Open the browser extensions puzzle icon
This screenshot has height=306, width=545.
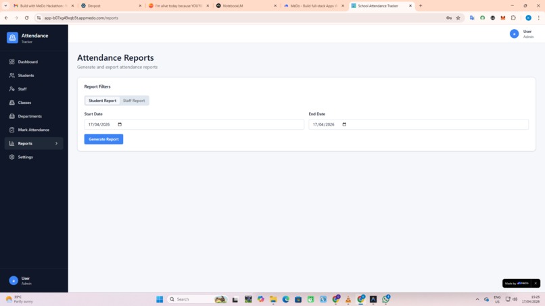click(x=513, y=18)
